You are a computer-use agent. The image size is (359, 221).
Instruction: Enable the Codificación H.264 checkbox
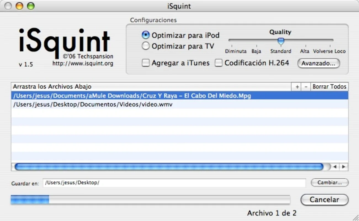point(219,63)
